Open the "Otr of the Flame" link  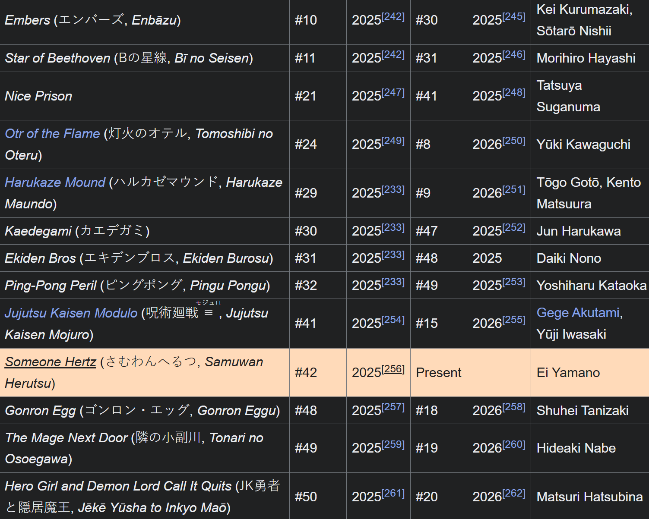tap(52, 134)
